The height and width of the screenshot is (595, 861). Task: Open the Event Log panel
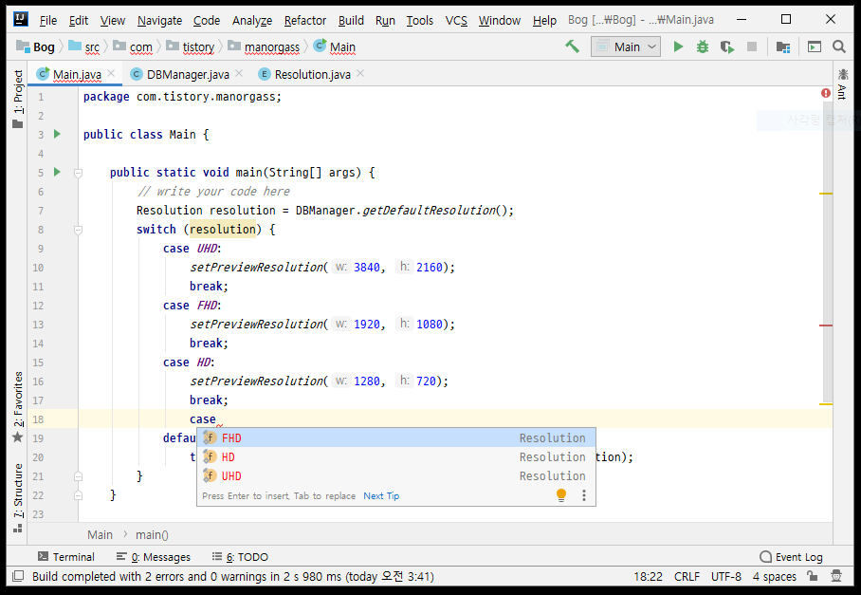tap(791, 557)
